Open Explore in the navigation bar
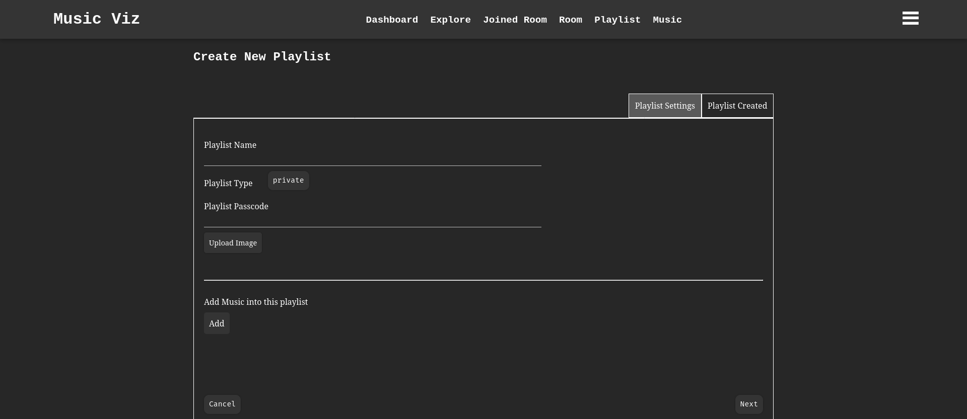The image size is (967, 419). [450, 20]
